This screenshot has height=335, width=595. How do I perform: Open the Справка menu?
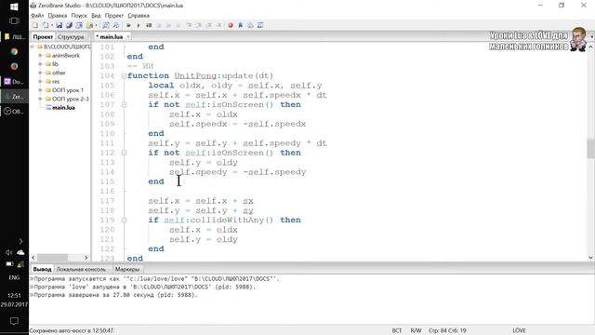coord(139,16)
